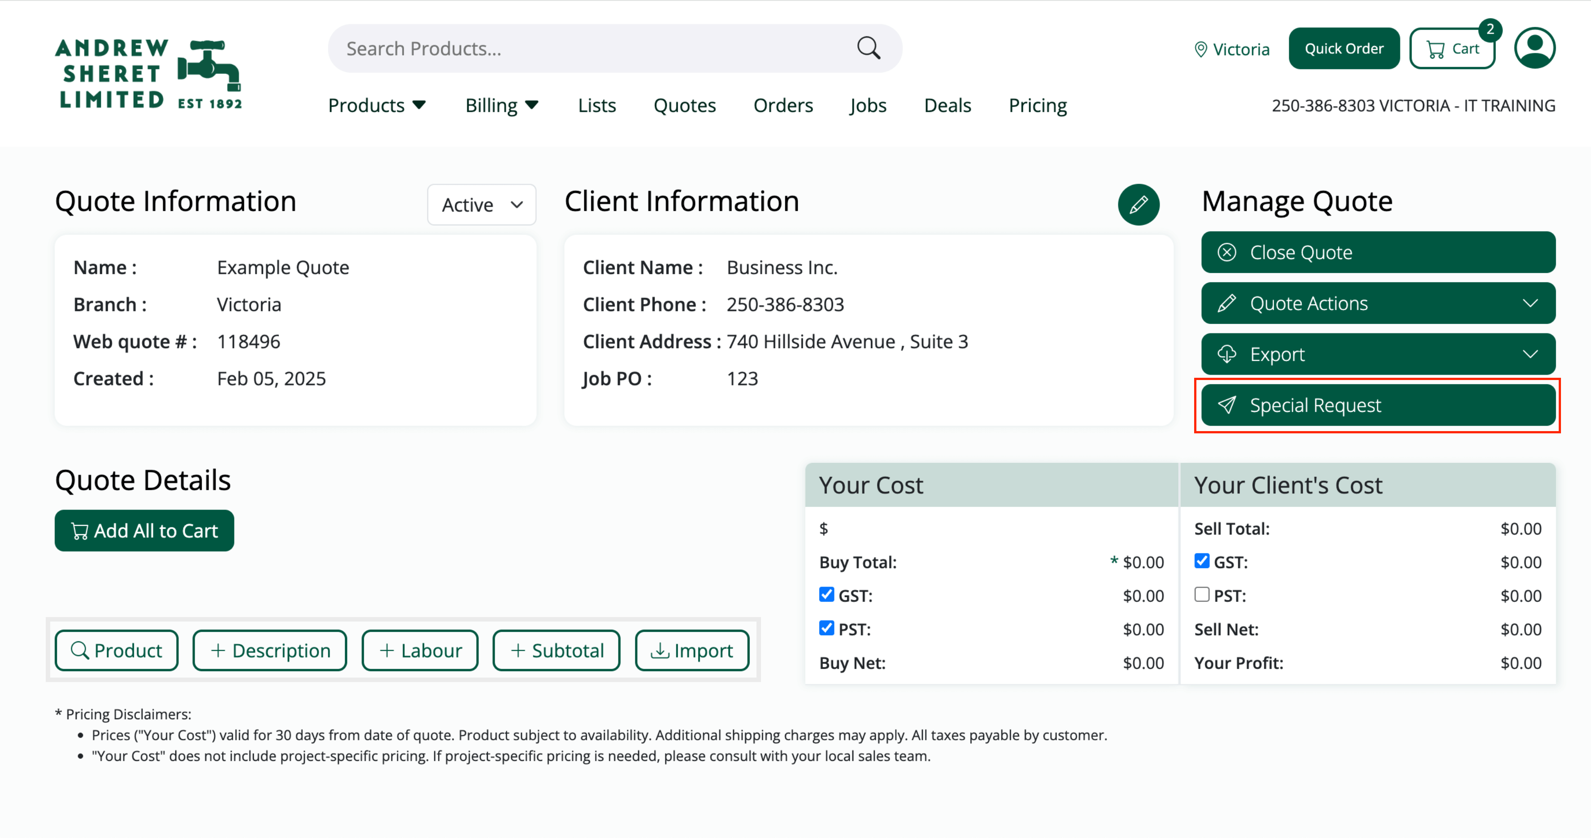Click the Import button

coord(692,650)
